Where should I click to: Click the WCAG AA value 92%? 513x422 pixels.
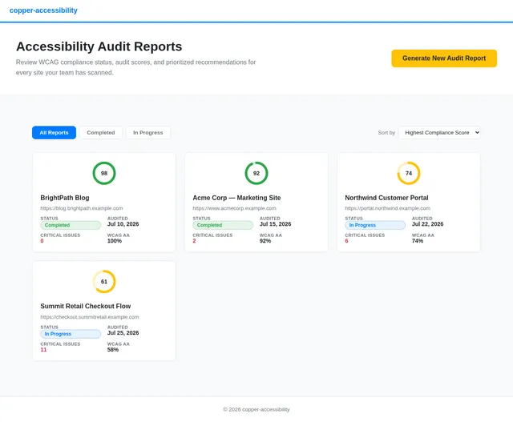point(265,241)
